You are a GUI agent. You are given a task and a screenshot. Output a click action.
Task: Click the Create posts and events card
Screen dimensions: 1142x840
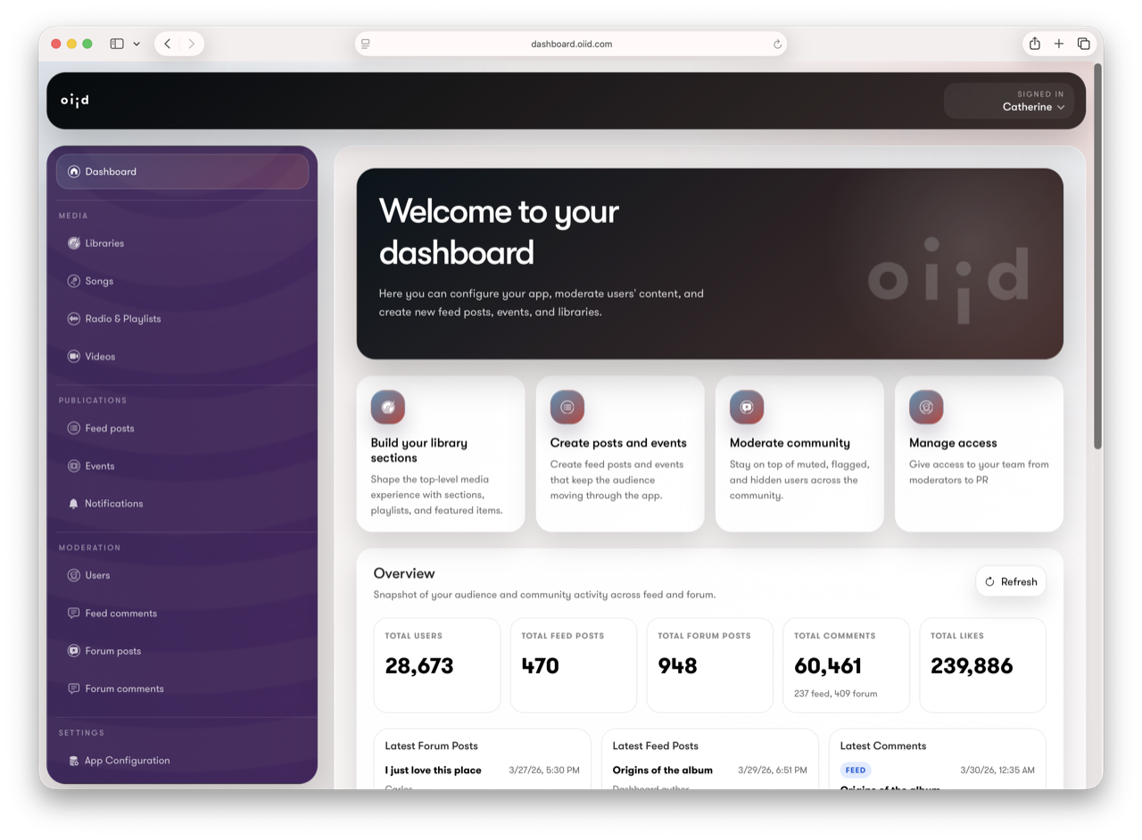[619, 453]
